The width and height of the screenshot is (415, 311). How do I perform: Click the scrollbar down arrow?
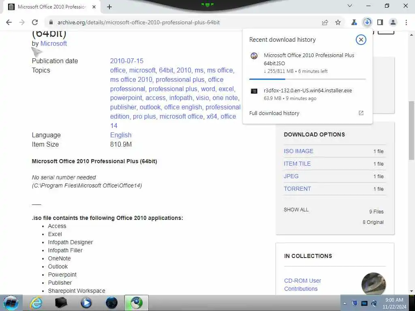[411, 292]
